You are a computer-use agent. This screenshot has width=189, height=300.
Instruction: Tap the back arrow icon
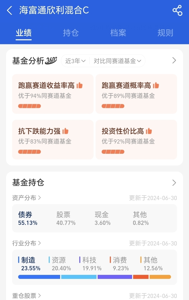click(10, 10)
